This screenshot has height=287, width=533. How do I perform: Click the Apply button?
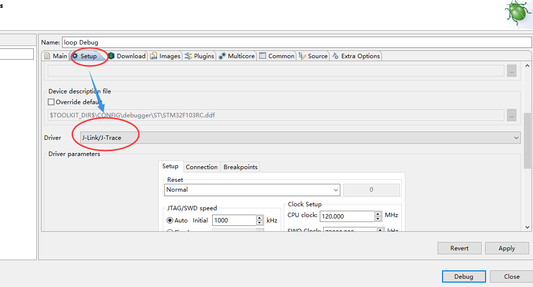coord(507,248)
